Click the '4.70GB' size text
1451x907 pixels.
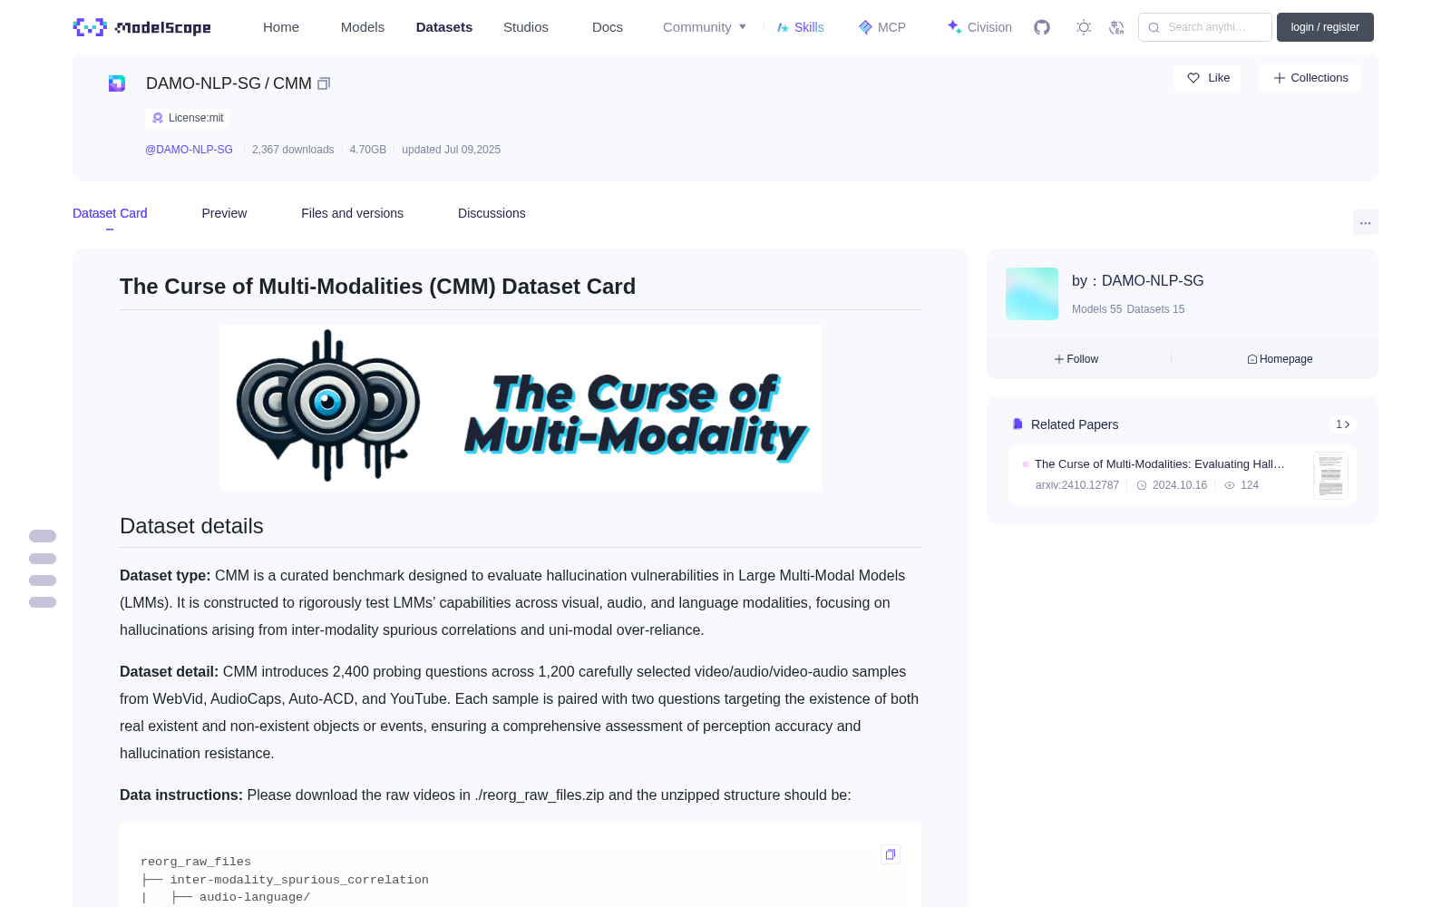tap(368, 150)
